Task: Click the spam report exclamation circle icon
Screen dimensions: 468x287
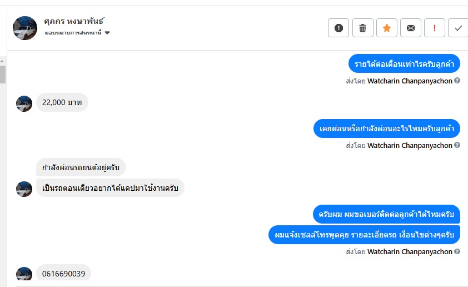Action: pyautogui.click(x=338, y=28)
